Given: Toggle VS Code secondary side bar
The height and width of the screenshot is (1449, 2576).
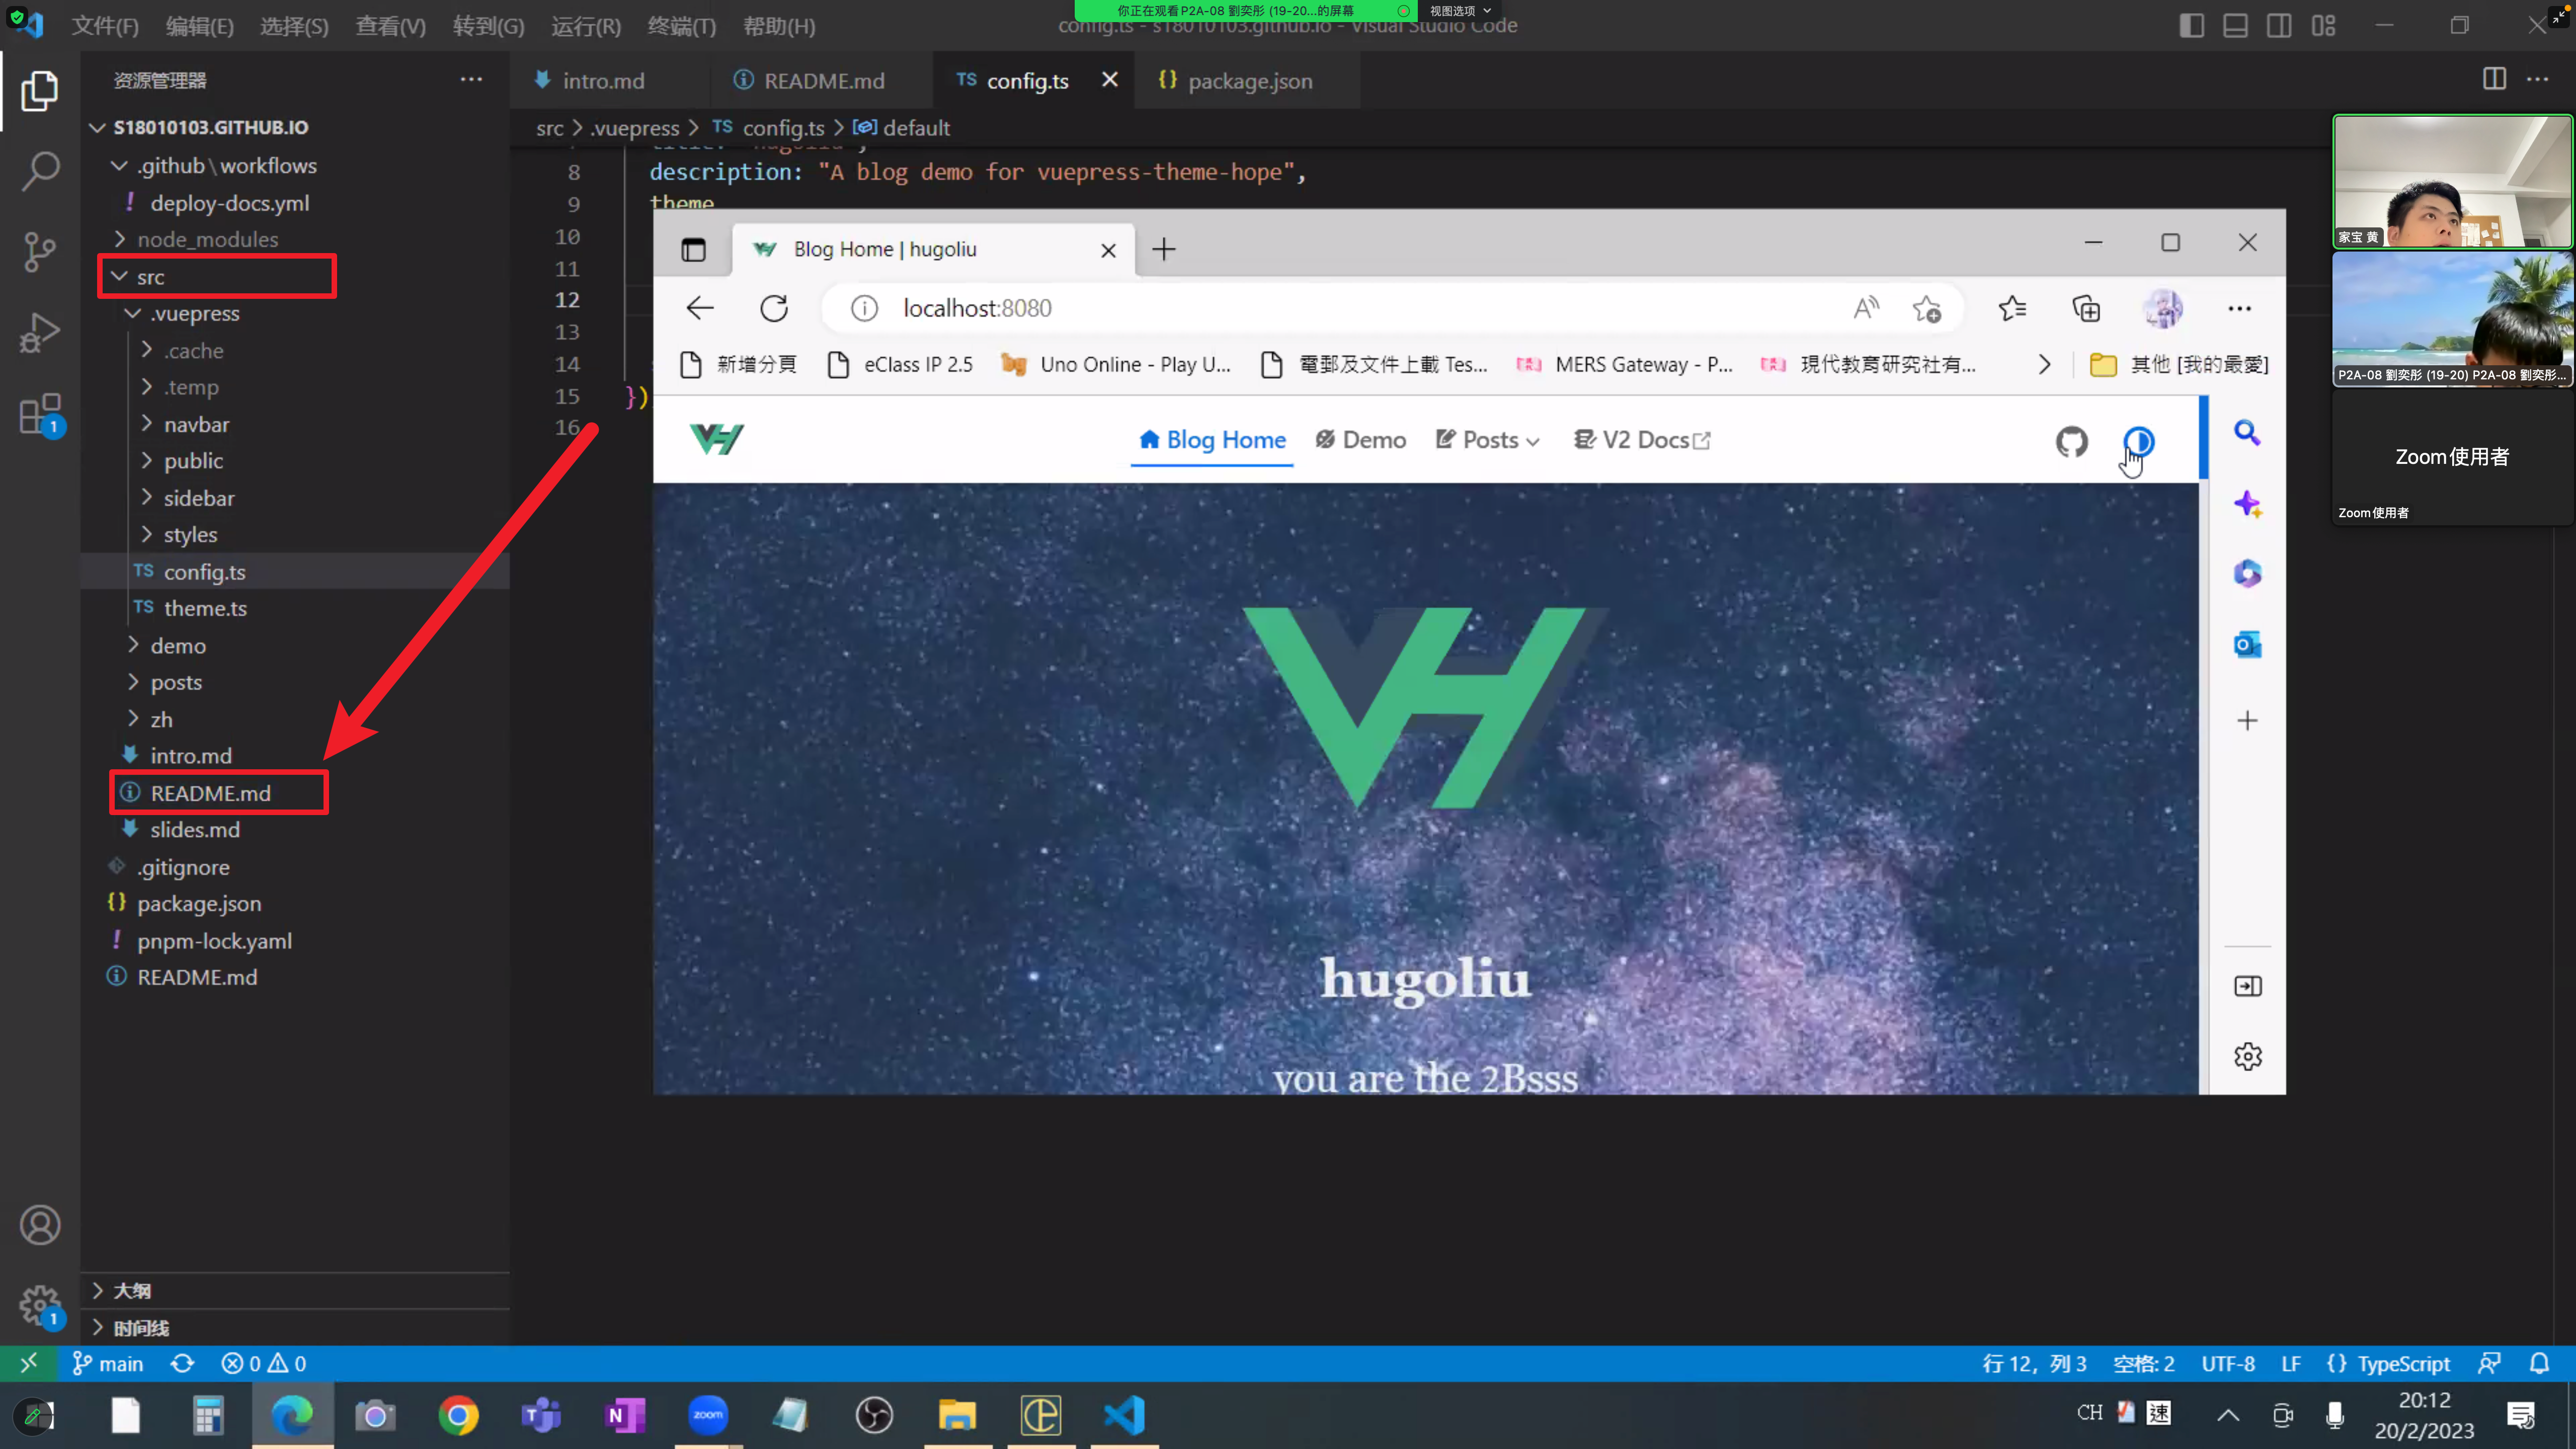Looking at the screenshot, I should click(2279, 26).
